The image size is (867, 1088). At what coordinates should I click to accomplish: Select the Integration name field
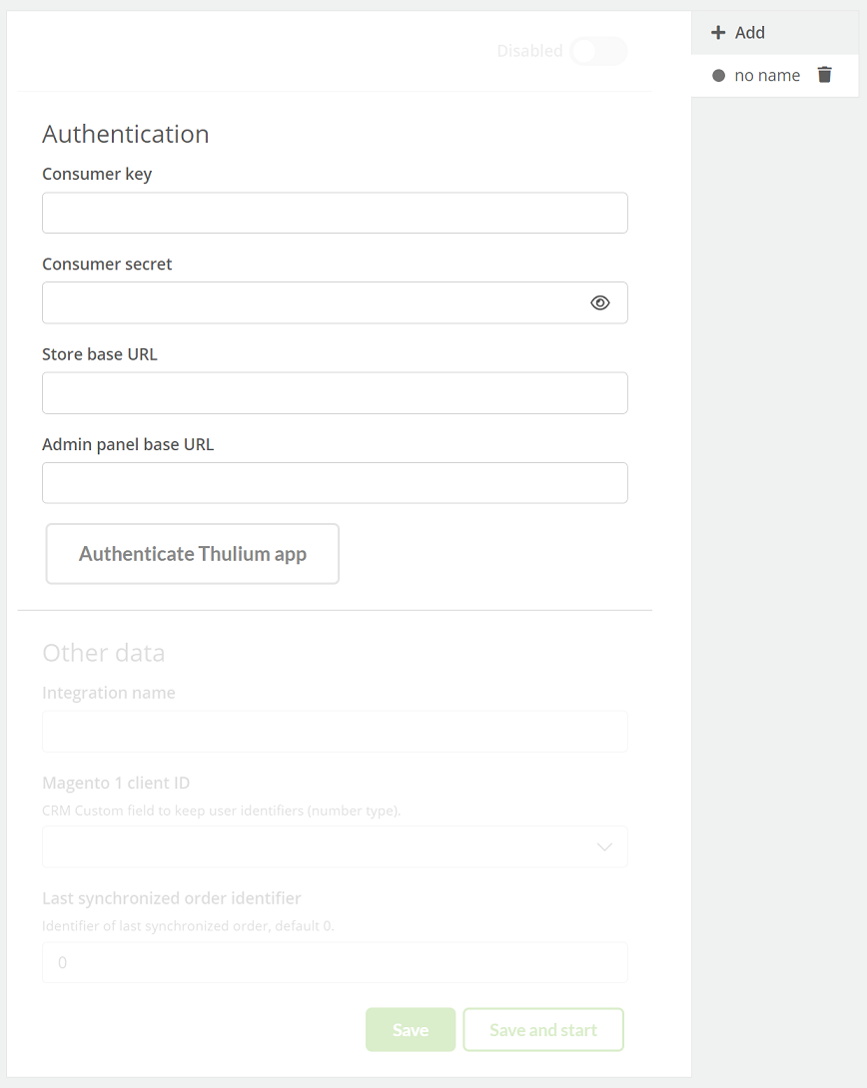coord(335,732)
